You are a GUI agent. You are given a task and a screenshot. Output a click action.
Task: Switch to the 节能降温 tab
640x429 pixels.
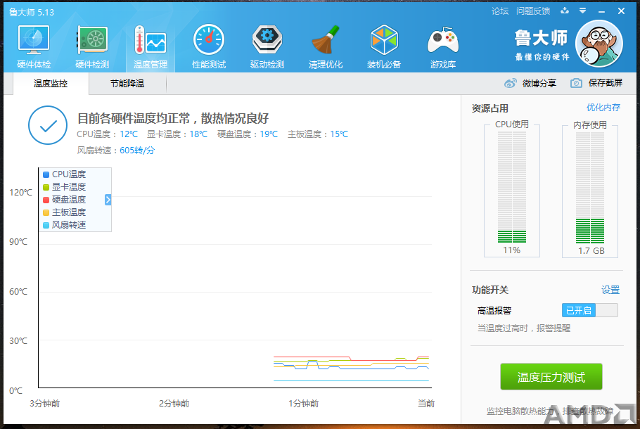127,84
